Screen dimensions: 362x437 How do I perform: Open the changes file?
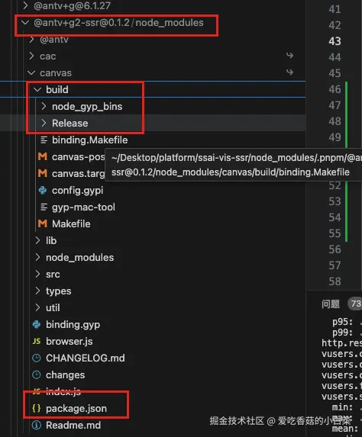[66, 375]
